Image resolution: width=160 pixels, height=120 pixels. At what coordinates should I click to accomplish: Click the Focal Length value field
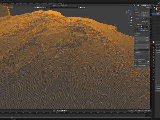145,12
